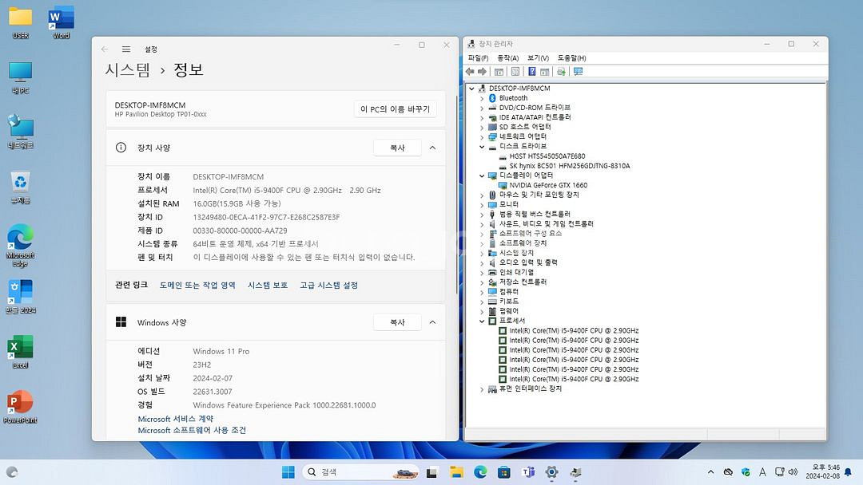Expand the 모니터 node
This screenshot has height=485, width=863.
pos(482,205)
